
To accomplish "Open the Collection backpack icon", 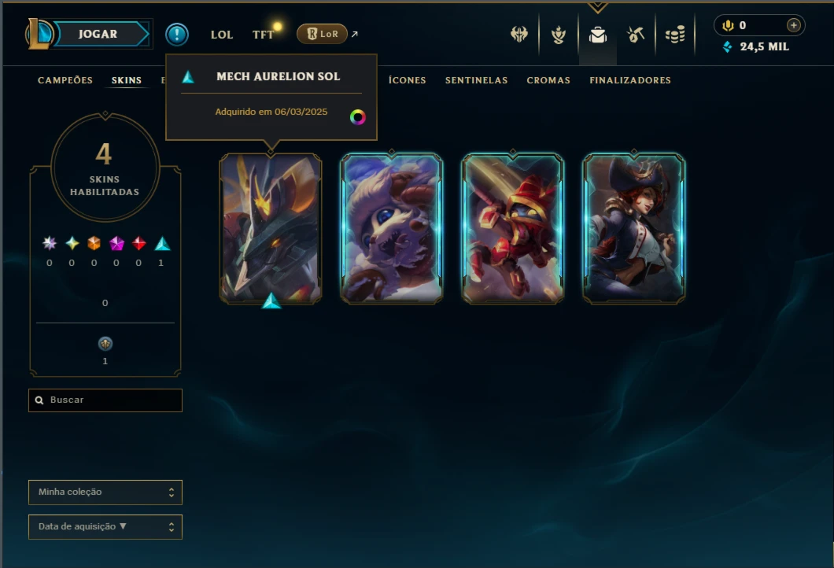I will (598, 35).
